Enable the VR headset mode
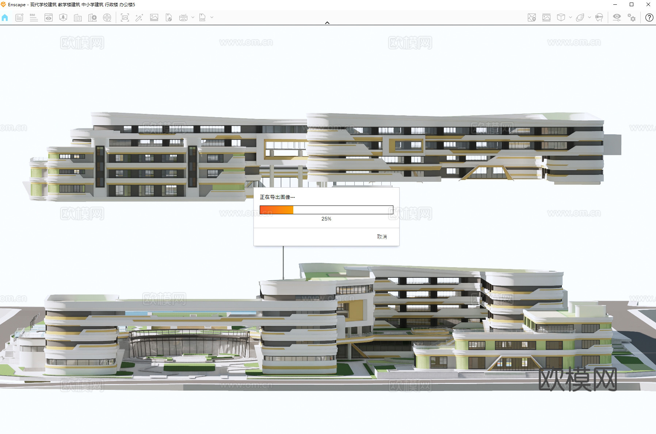 coord(599,18)
